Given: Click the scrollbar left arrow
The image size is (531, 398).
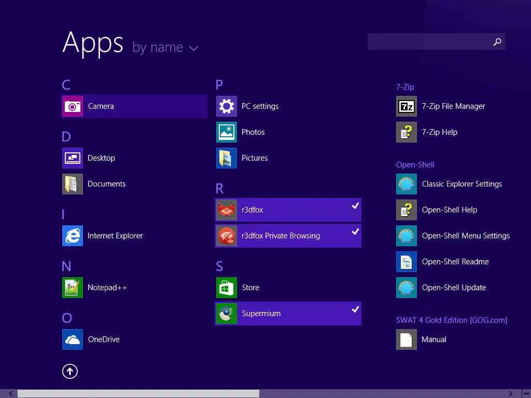Looking at the screenshot, I should tap(11, 394).
